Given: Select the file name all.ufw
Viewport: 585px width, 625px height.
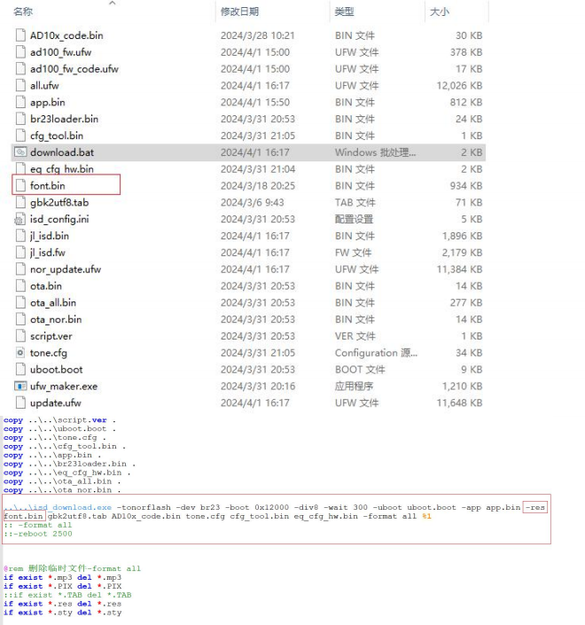Looking at the screenshot, I should click(x=44, y=86).
